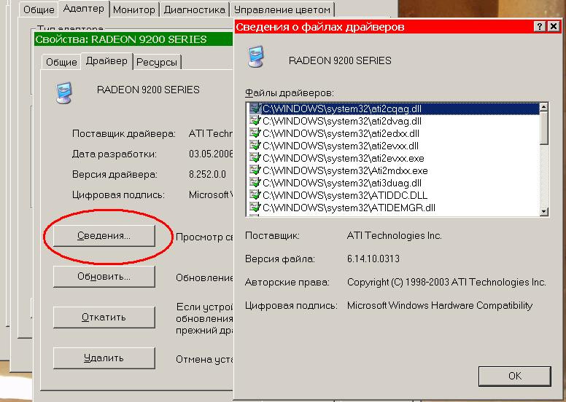This screenshot has height=402, width=566.
Task: Select Ati2mdxx.exe in driver files list
Action: click(x=393, y=170)
